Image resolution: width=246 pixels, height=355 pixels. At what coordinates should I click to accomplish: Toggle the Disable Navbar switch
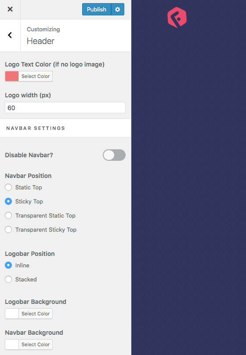114,155
